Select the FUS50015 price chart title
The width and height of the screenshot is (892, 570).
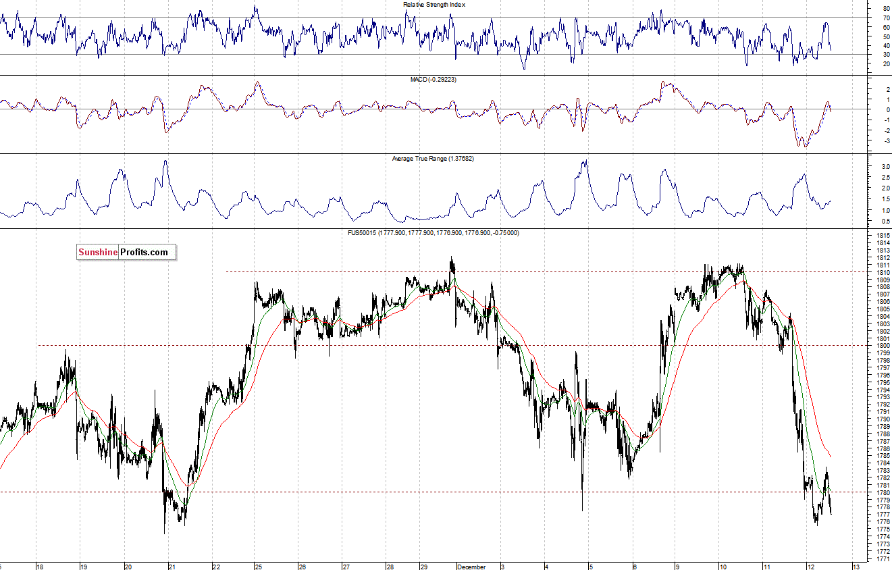click(434, 233)
